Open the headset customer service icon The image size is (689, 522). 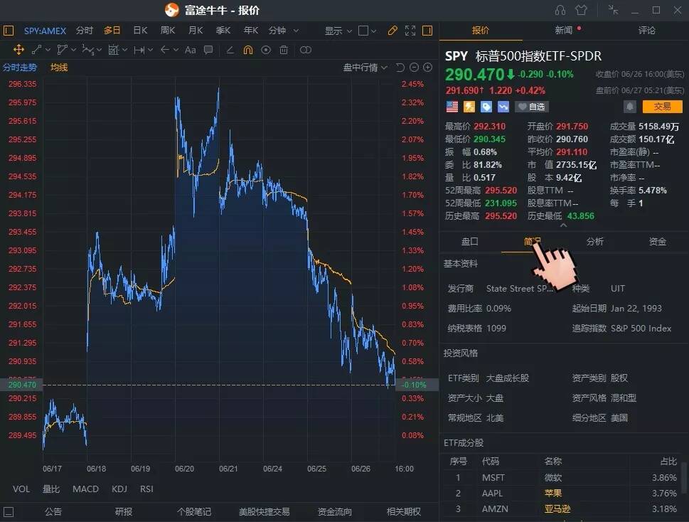pos(560,10)
